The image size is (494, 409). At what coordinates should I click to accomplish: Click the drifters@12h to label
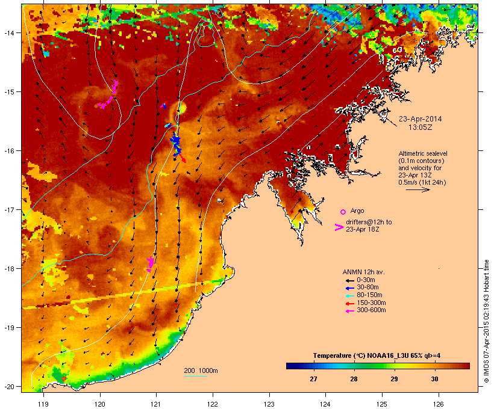(369, 222)
